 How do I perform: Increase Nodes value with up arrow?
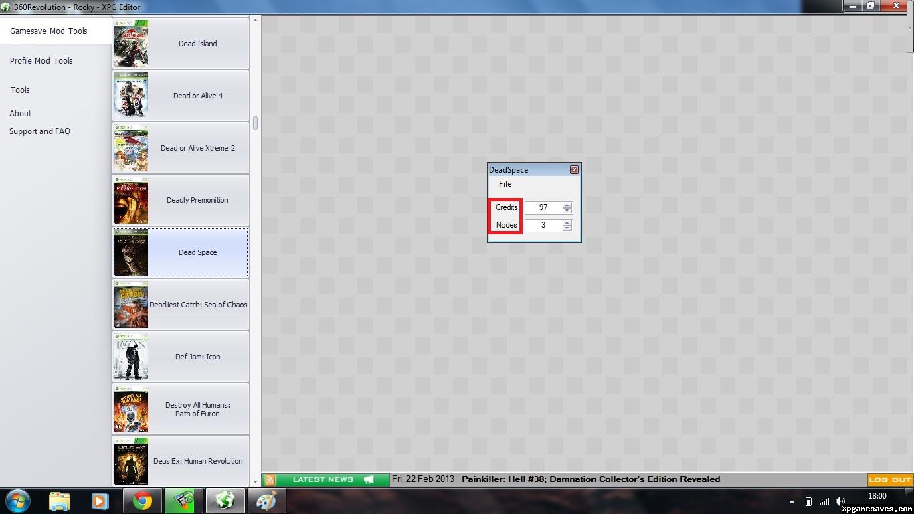567,222
